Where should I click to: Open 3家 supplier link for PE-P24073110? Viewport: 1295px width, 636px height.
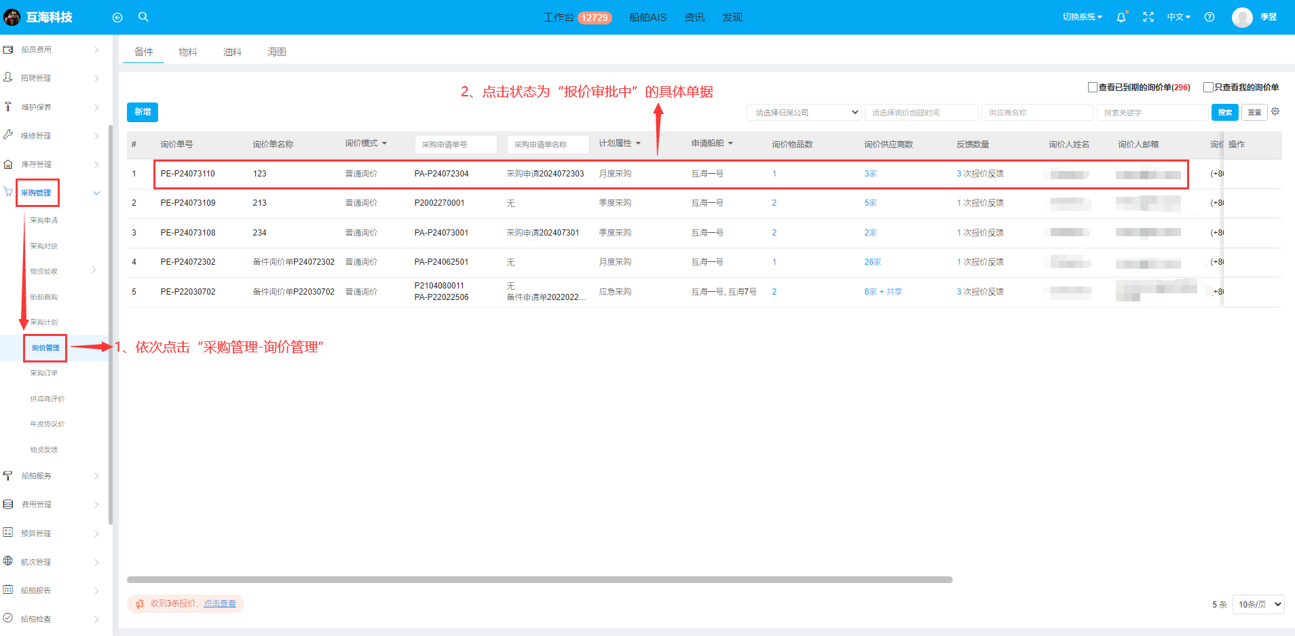pyautogui.click(x=871, y=174)
